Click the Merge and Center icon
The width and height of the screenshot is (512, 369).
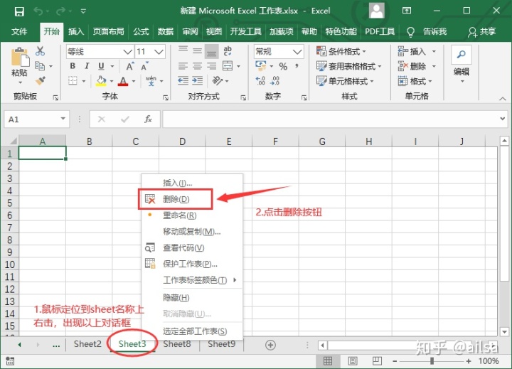228,66
